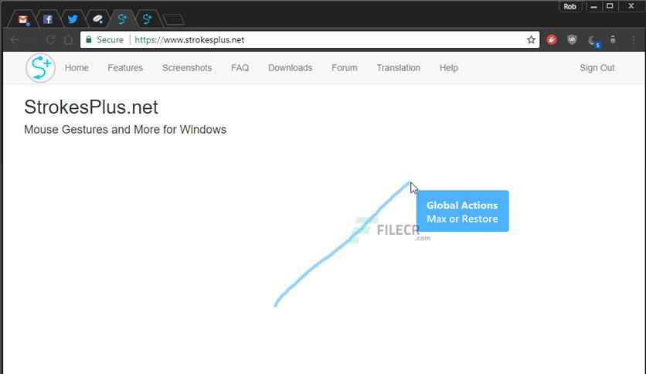Open the red extension icon
646x374 pixels.
[x=552, y=39]
